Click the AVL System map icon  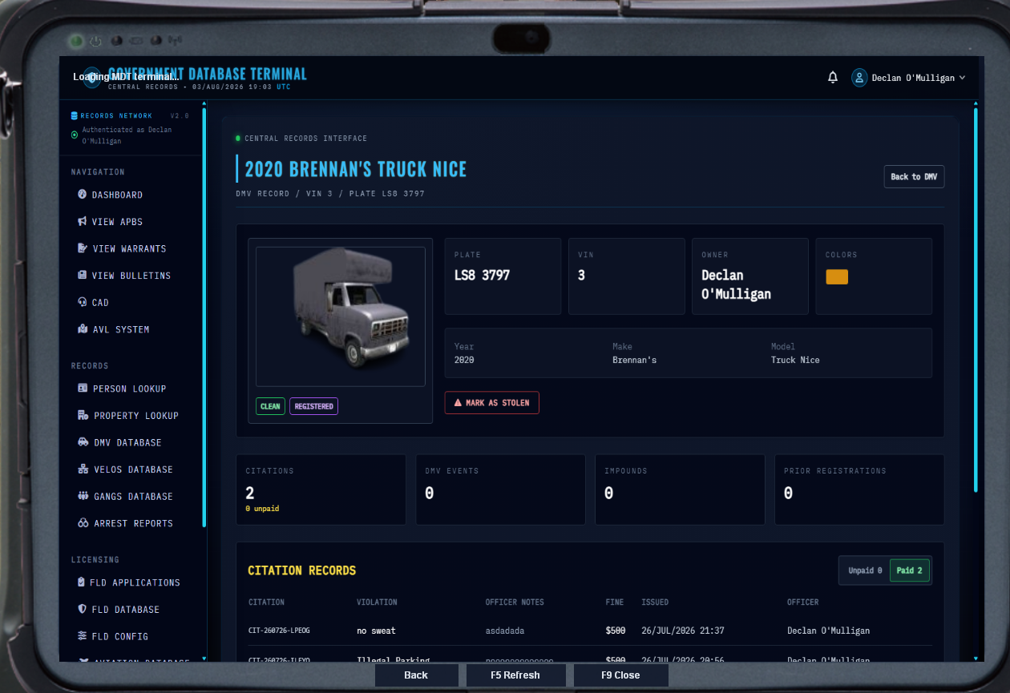[x=82, y=329]
